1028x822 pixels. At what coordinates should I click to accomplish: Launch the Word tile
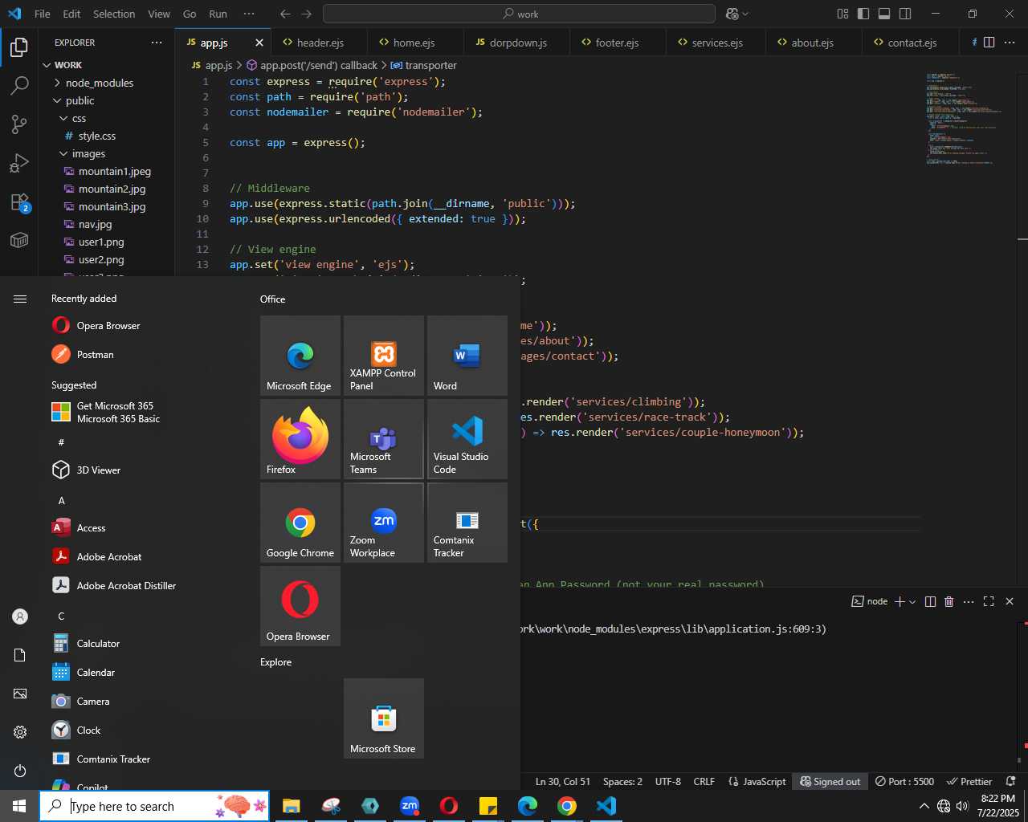point(467,356)
